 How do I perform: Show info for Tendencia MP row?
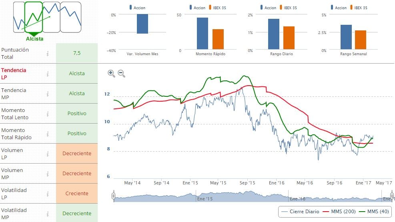[48, 94]
